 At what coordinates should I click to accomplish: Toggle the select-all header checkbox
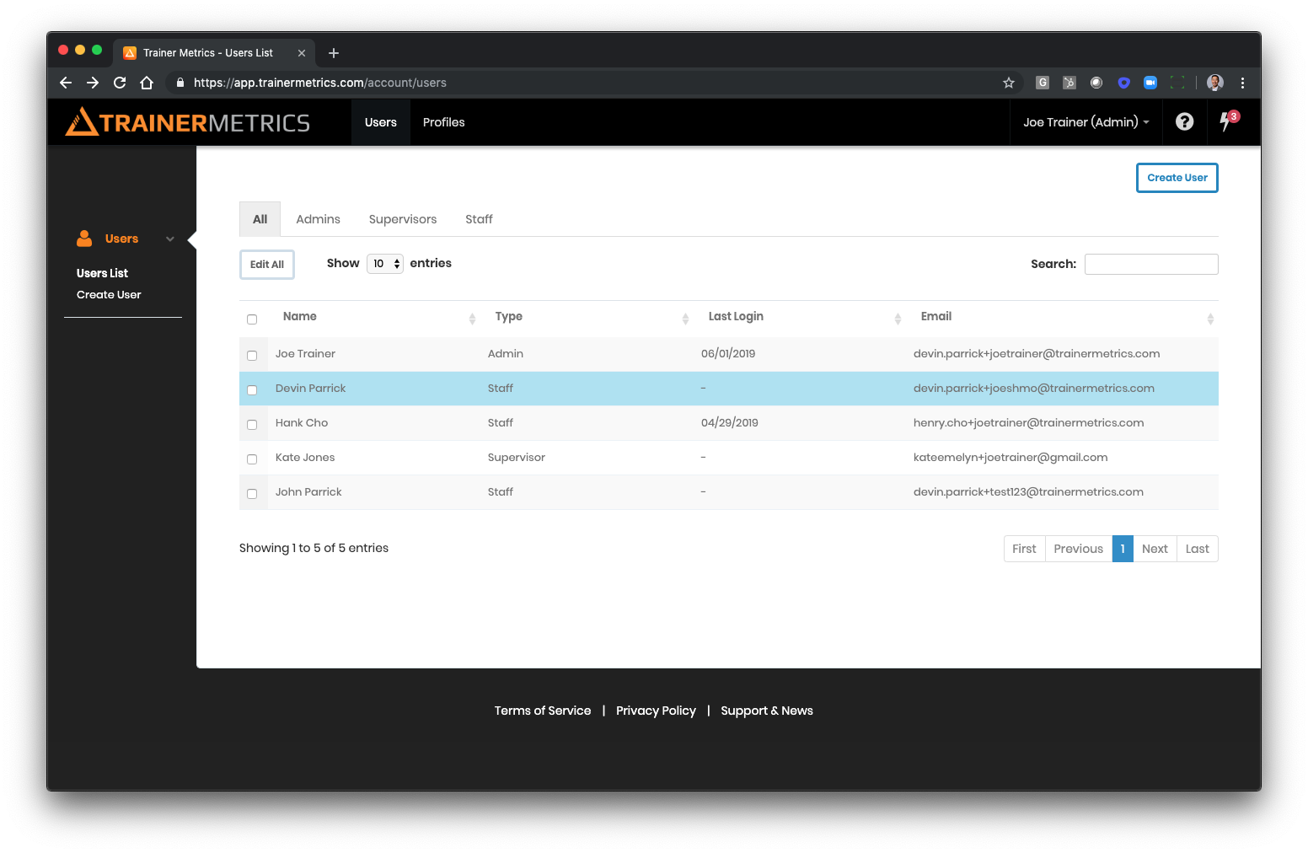[252, 319]
